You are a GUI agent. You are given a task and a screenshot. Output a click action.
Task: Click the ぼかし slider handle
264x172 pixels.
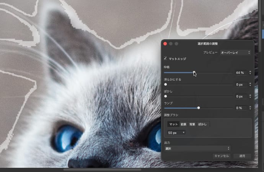[x=165, y=96]
